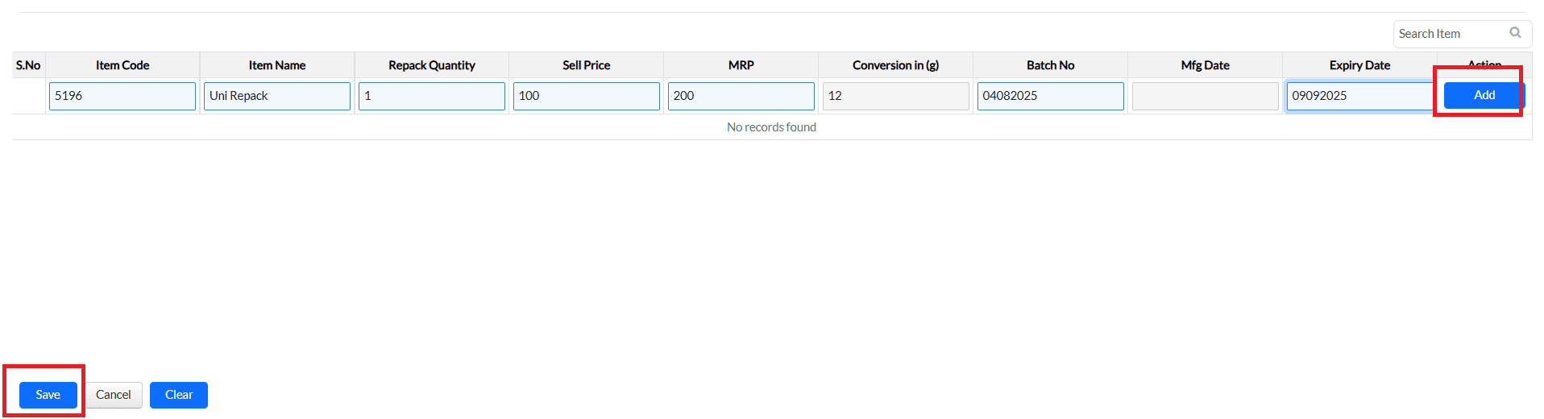Click the MRP field showing 200
The height and width of the screenshot is (419, 1544).
coord(741,96)
